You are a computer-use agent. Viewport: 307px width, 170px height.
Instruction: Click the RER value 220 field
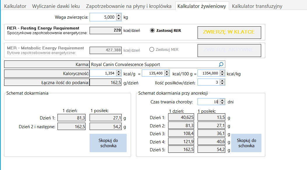106,30
